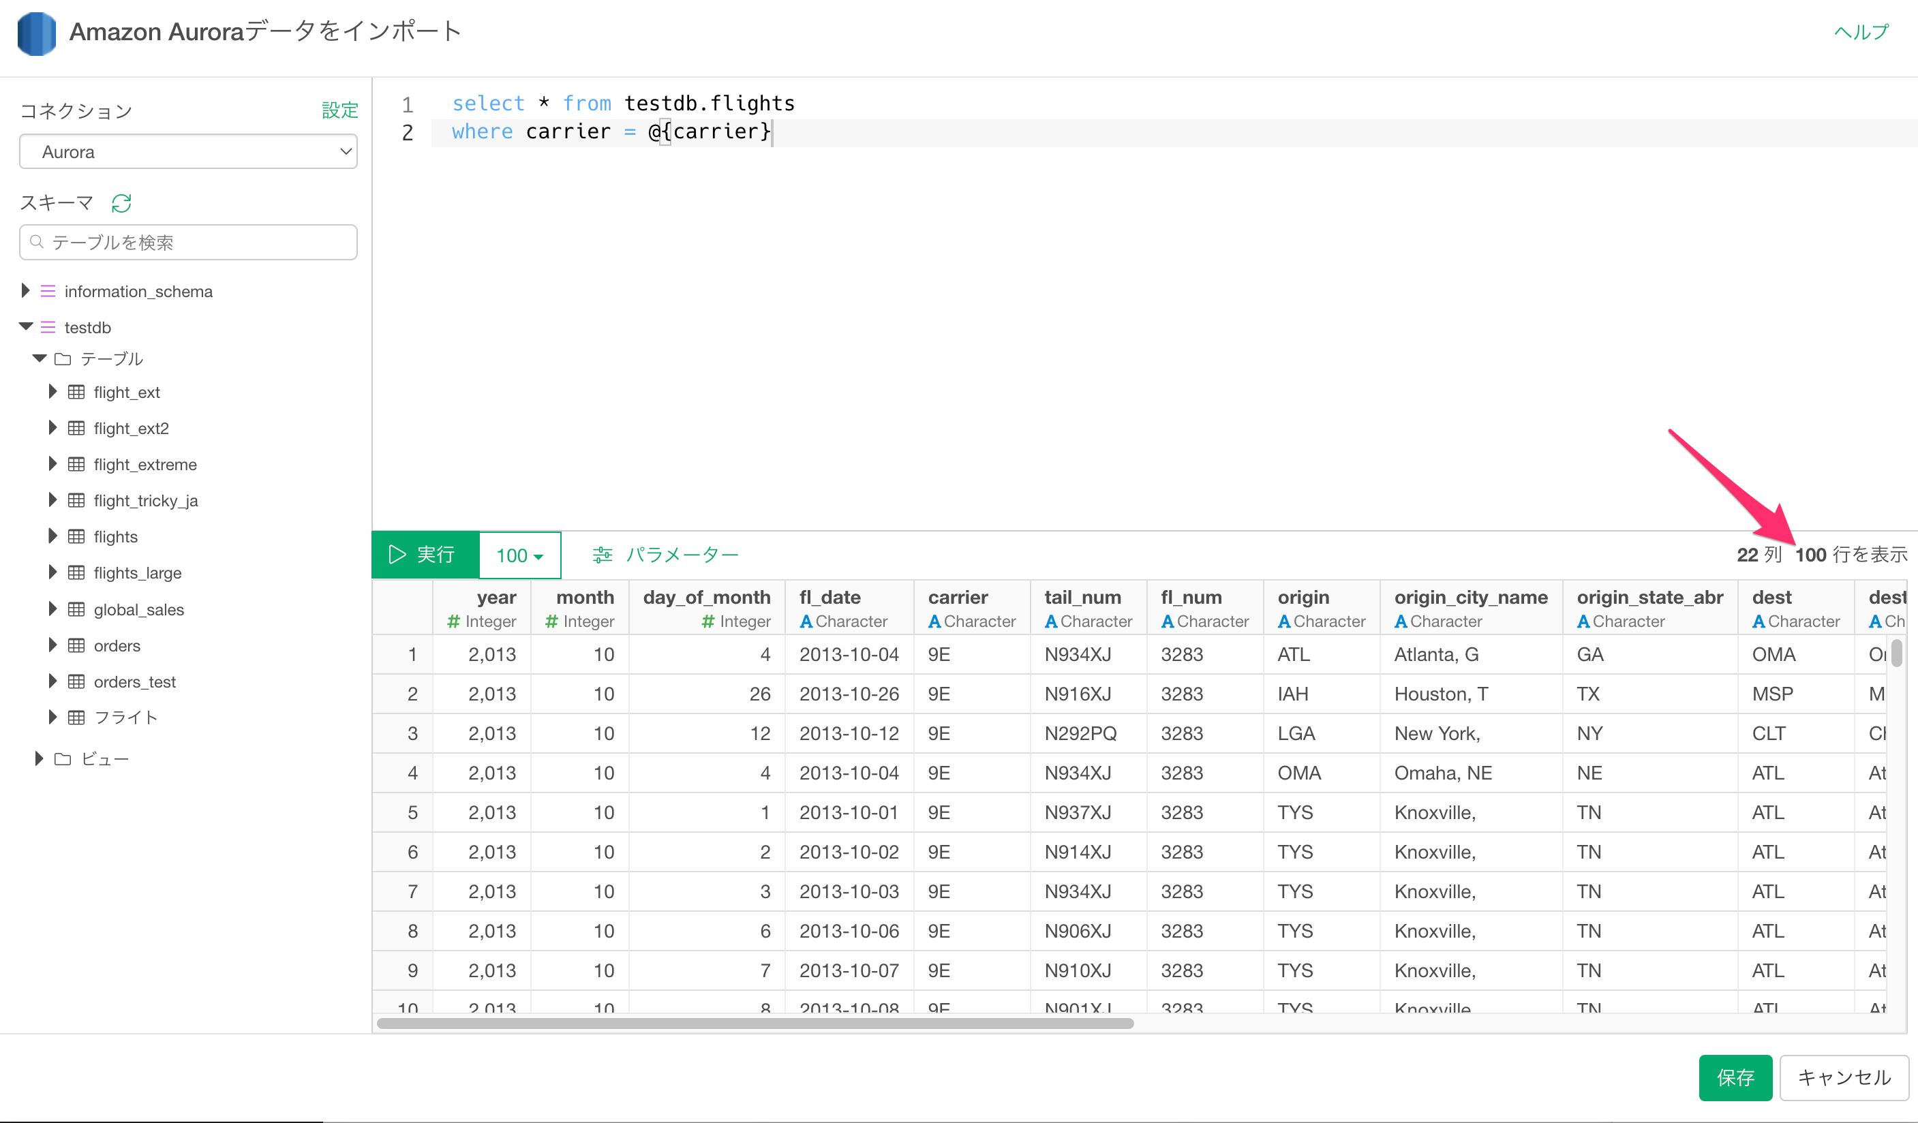Select the origin_state_abr column header
Viewport: 1918px width, 1123px height.
pos(1650,608)
